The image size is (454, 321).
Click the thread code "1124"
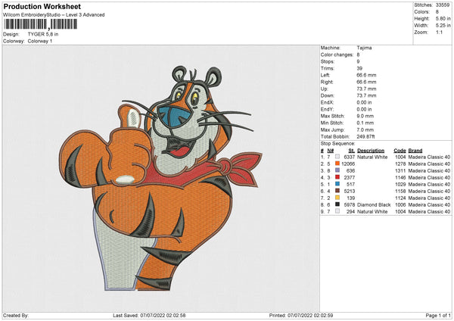(x=400, y=198)
